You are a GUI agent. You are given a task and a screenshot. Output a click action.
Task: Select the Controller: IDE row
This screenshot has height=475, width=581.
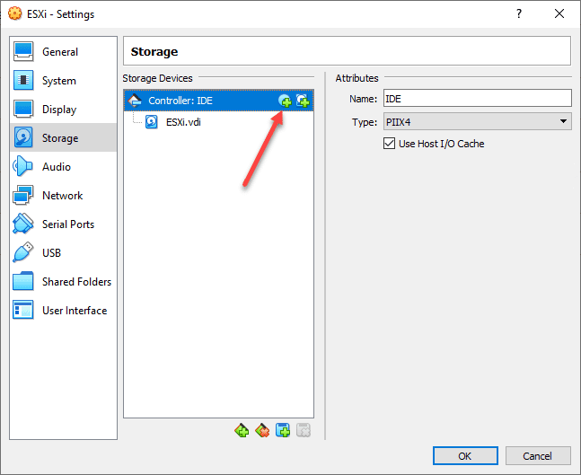tap(218, 101)
